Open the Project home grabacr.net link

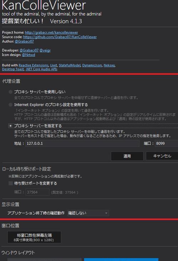click(51, 32)
